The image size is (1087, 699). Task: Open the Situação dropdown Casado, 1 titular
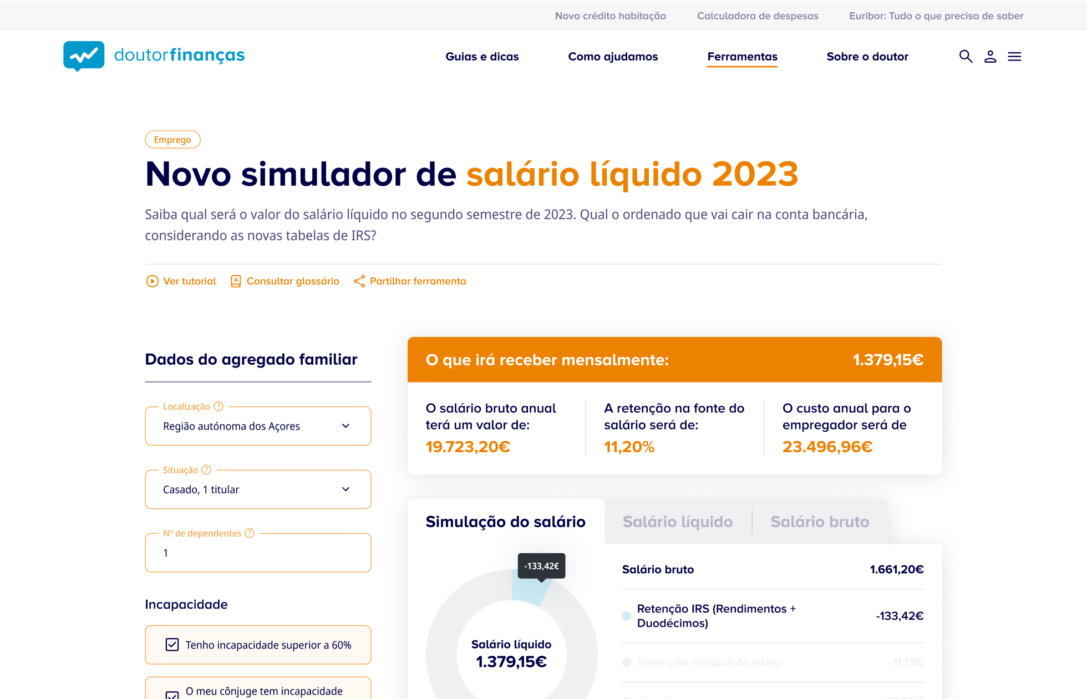(258, 489)
